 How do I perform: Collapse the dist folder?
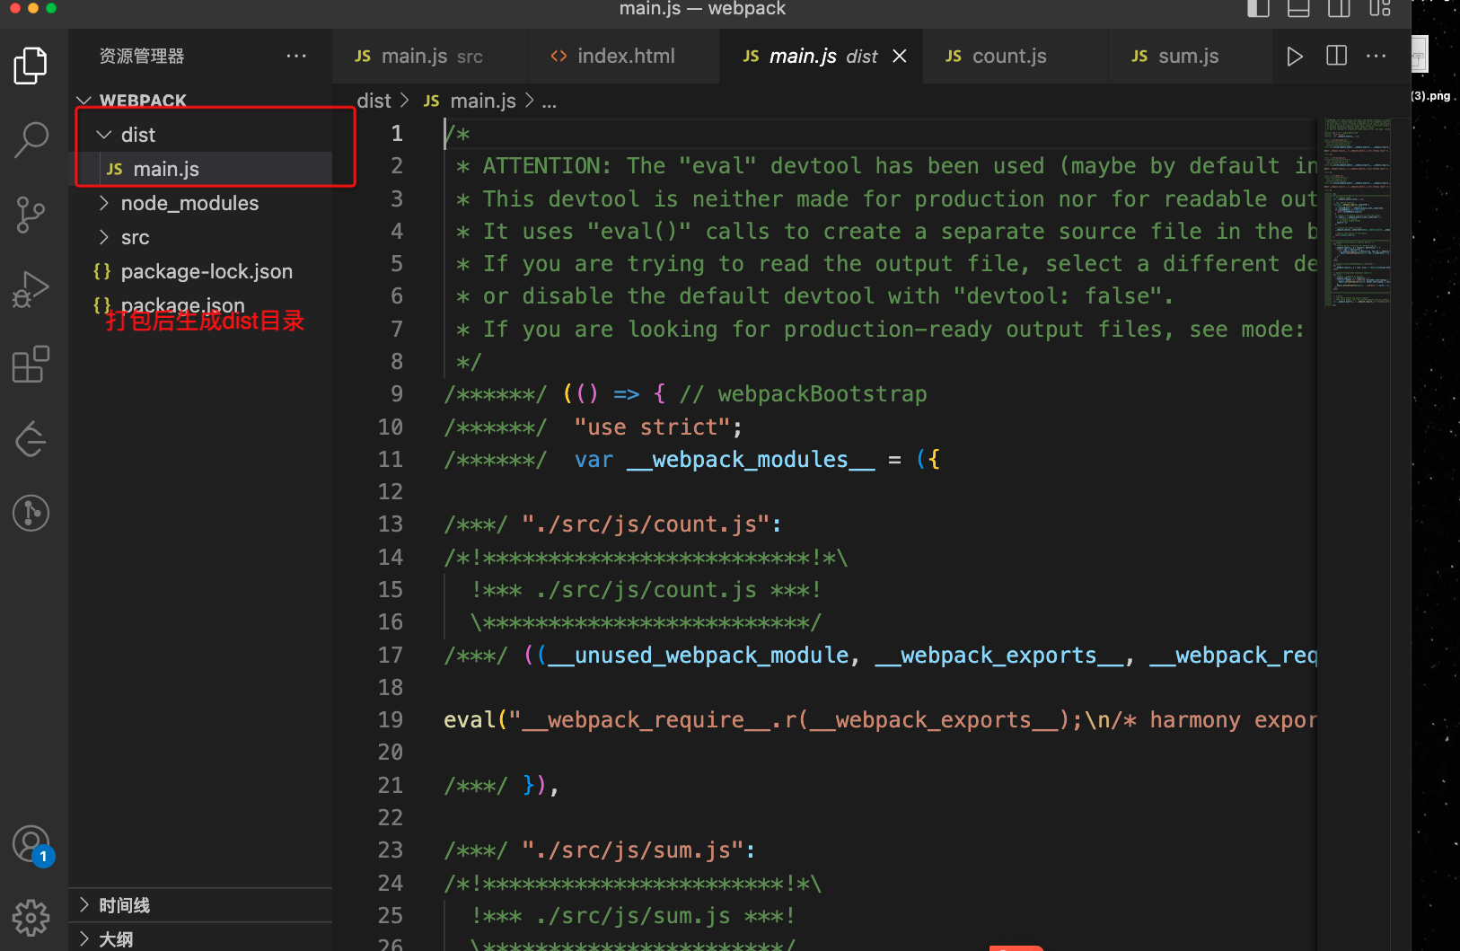103,134
